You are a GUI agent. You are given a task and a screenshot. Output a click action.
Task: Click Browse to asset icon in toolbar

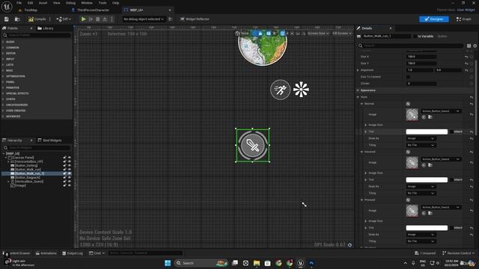pos(17,19)
